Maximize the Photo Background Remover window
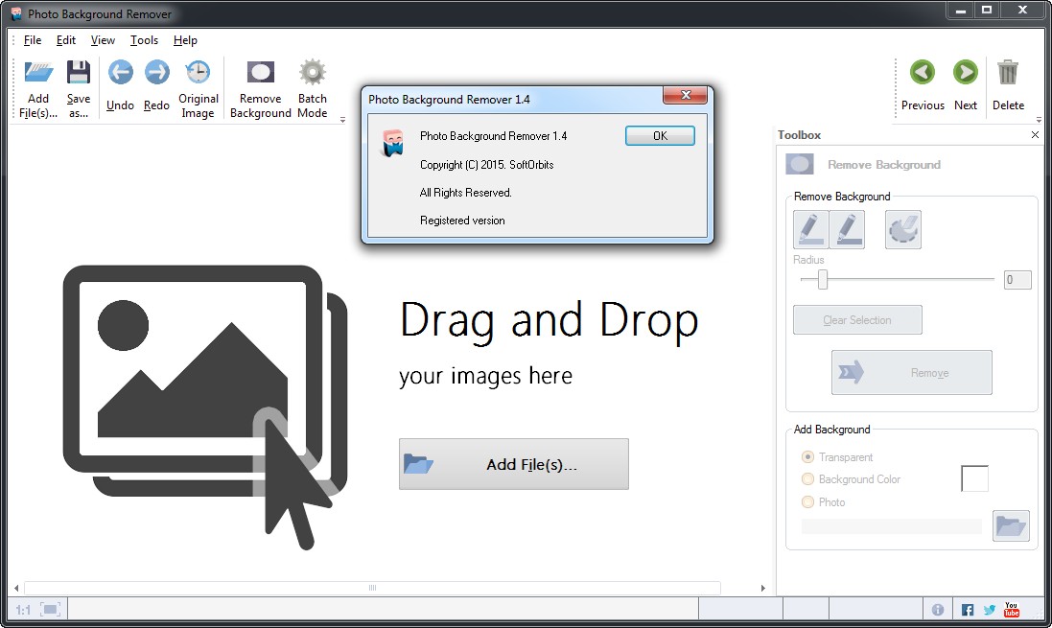Viewport: 1052px width, 628px height. [987, 10]
